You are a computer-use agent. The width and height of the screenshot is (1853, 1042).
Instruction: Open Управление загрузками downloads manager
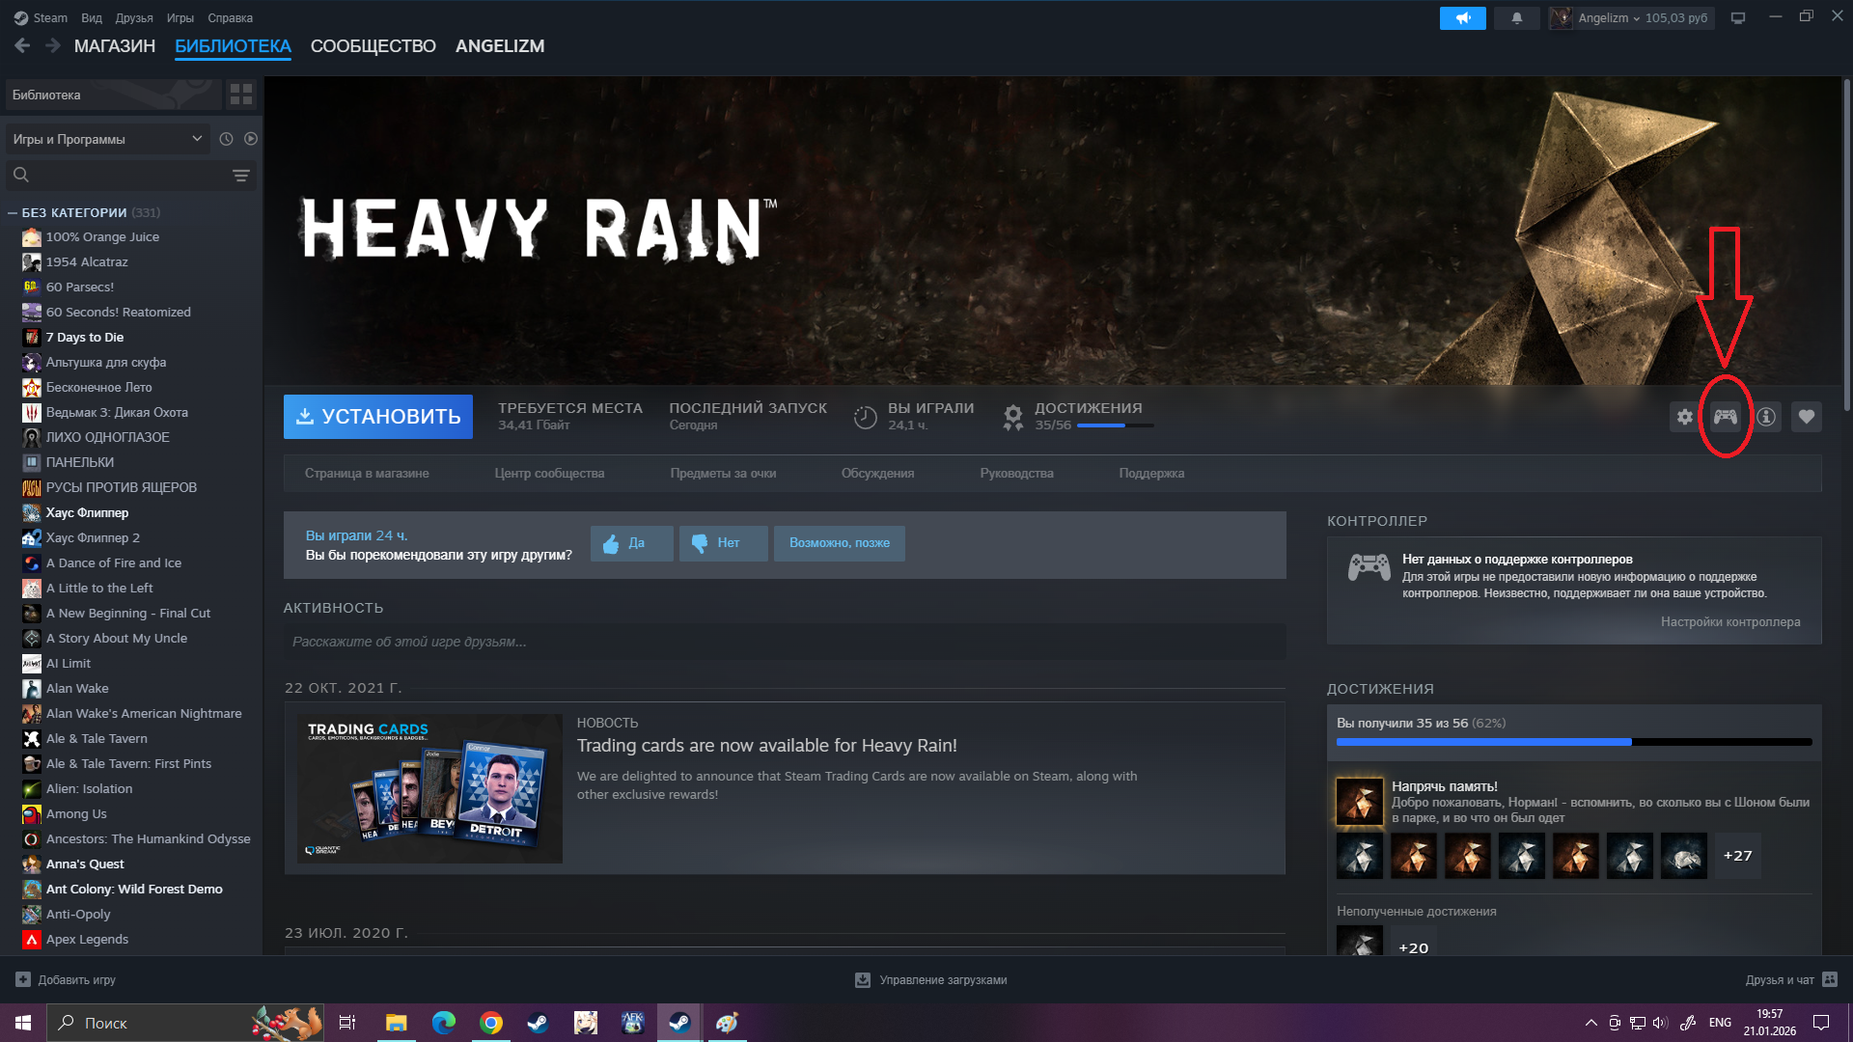[931, 980]
